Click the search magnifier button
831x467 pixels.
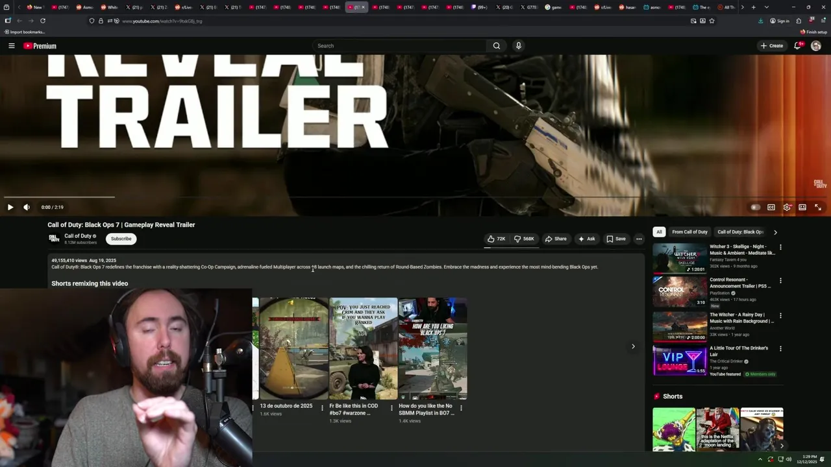497,45
